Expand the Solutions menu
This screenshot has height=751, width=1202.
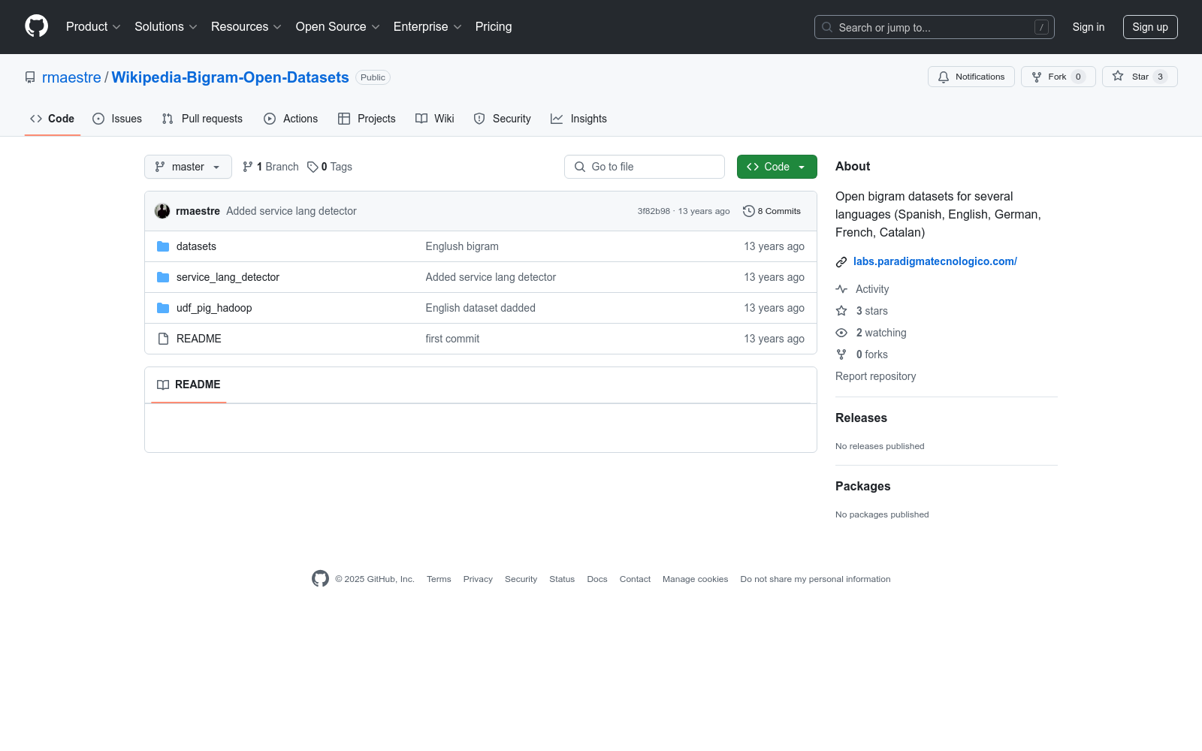[x=166, y=27]
